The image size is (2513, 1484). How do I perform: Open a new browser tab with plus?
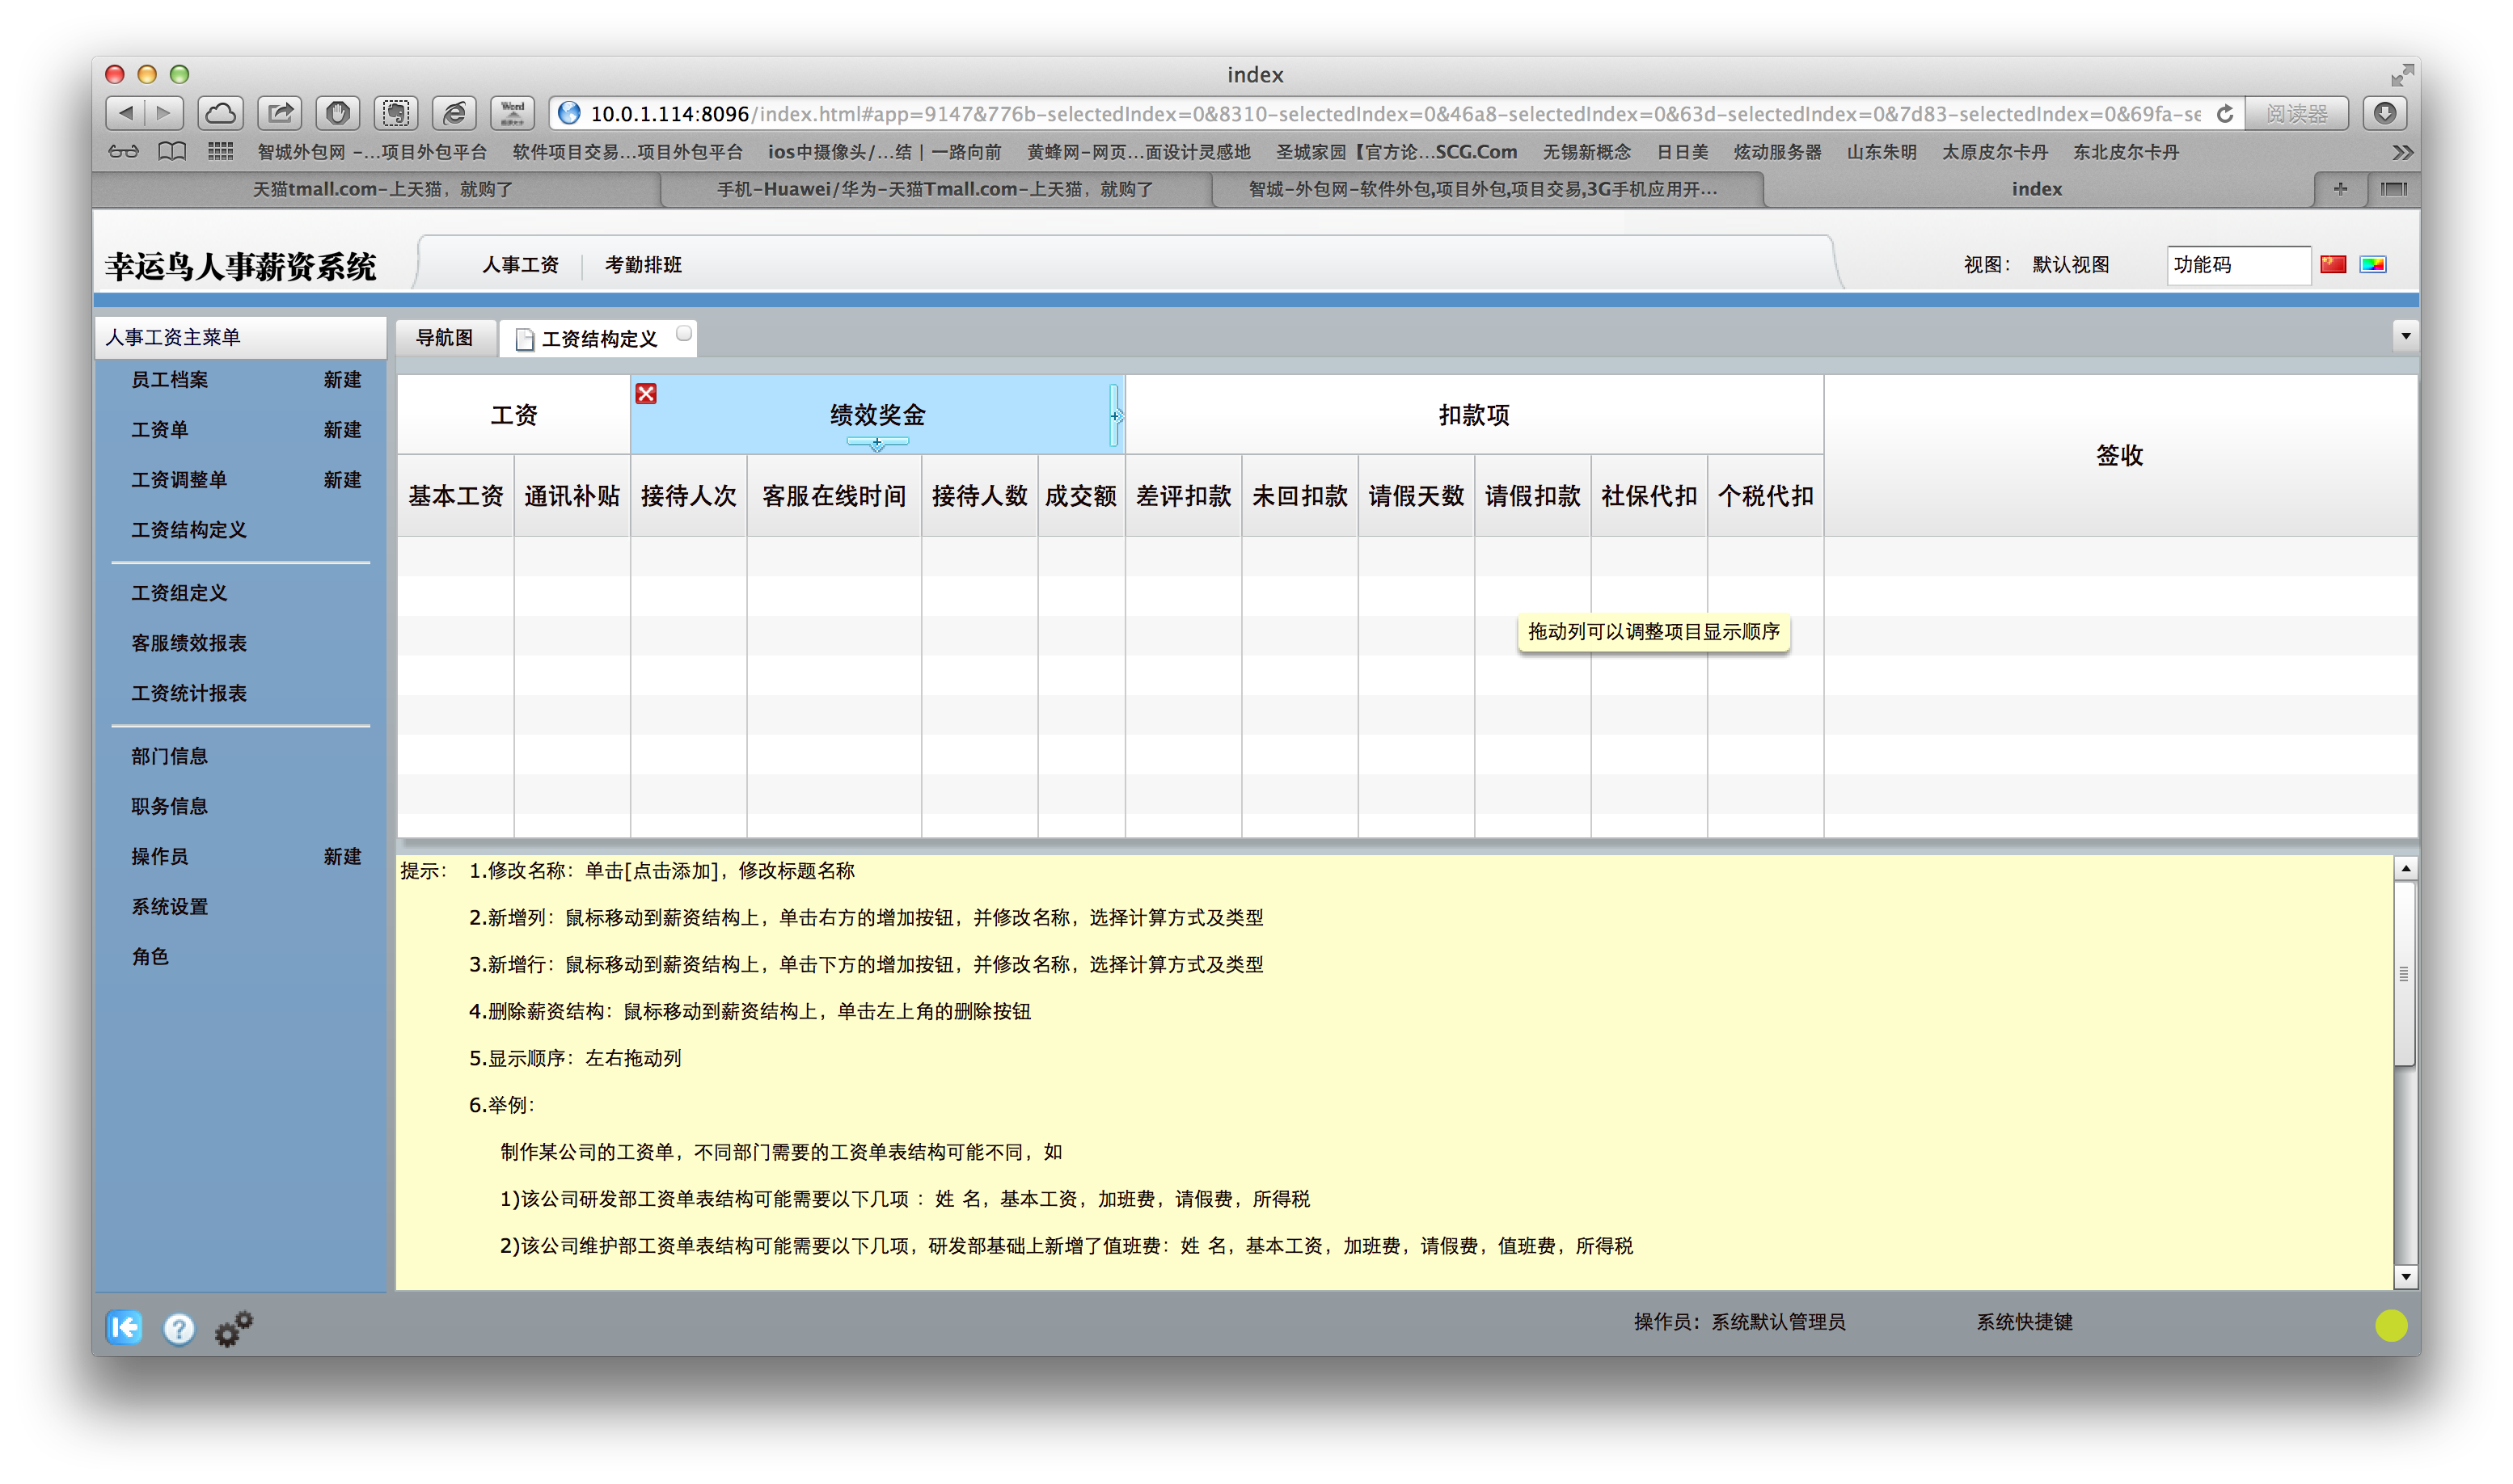2340,189
